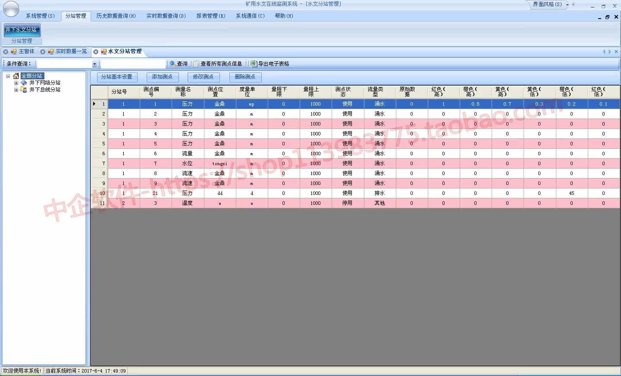Open the 帮助(H) menu

[x=284, y=16]
